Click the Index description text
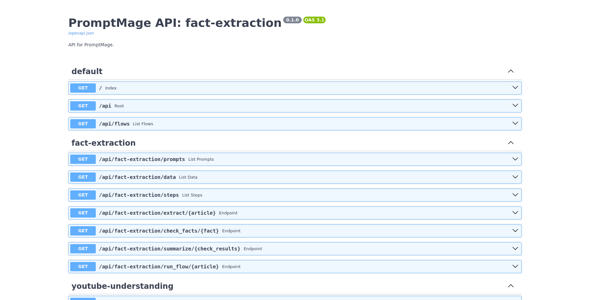 click(111, 88)
